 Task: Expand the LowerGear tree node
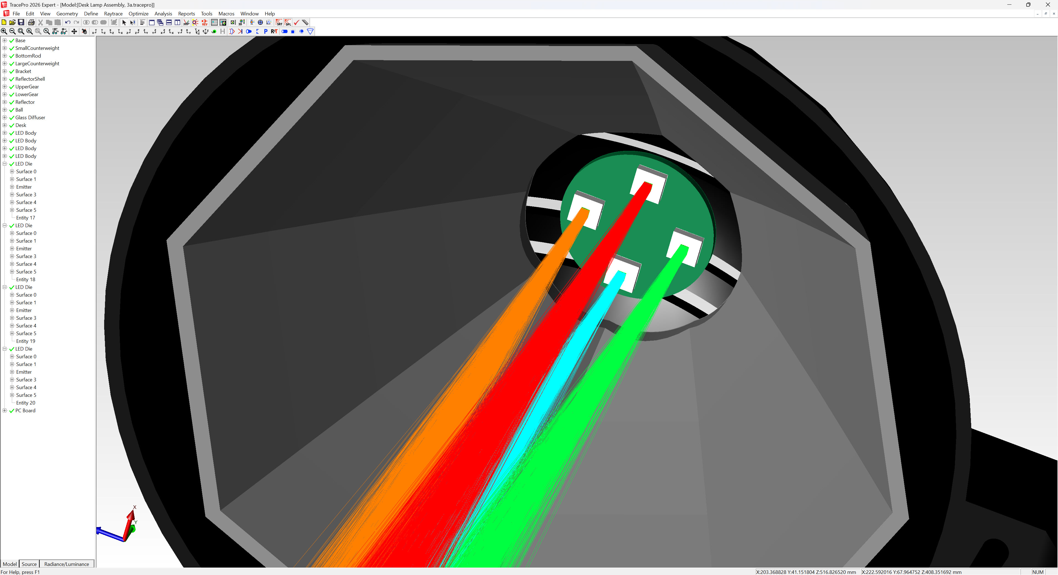coord(4,94)
